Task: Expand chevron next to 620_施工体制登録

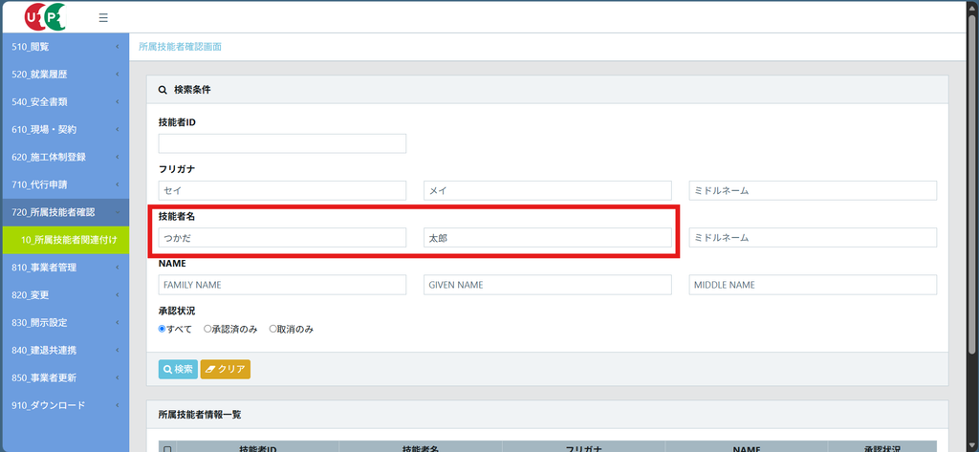Action: pyautogui.click(x=118, y=157)
